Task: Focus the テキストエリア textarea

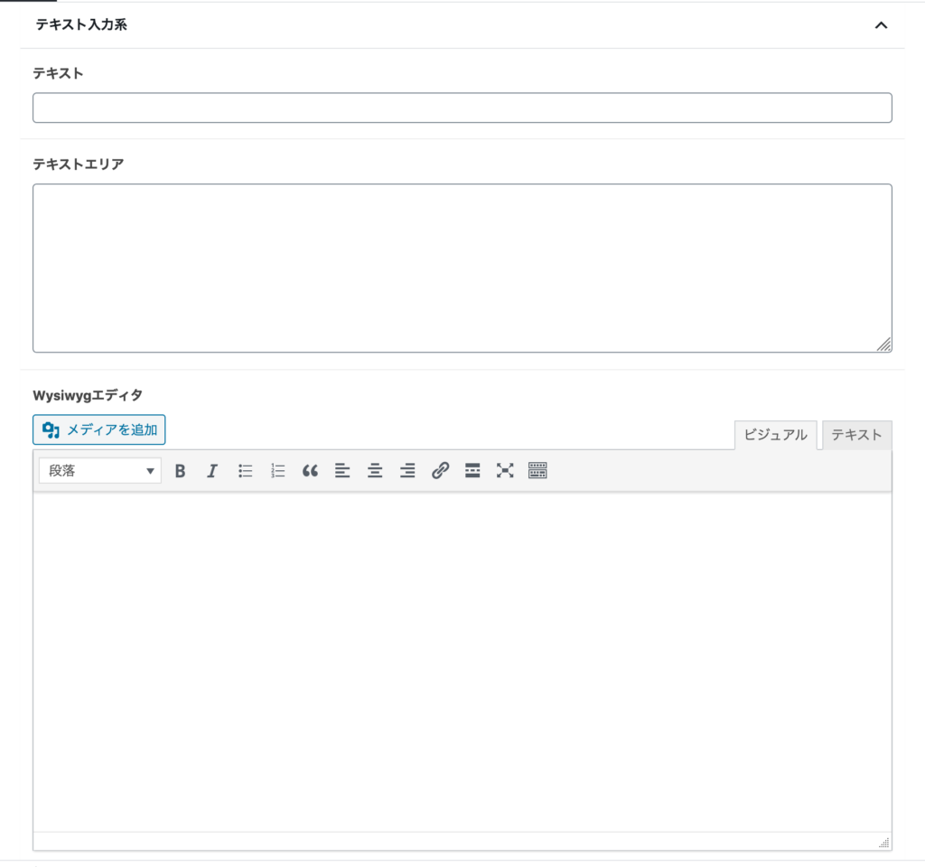Action: point(462,269)
